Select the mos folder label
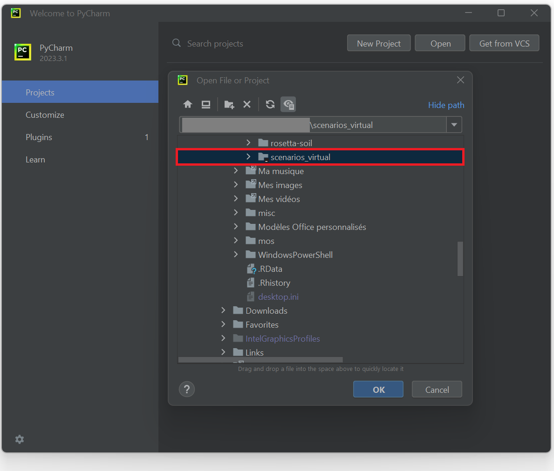 click(x=267, y=241)
